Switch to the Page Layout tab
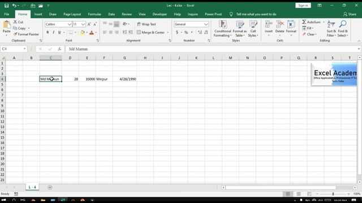This screenshot has width=362, height=203. 72,14
